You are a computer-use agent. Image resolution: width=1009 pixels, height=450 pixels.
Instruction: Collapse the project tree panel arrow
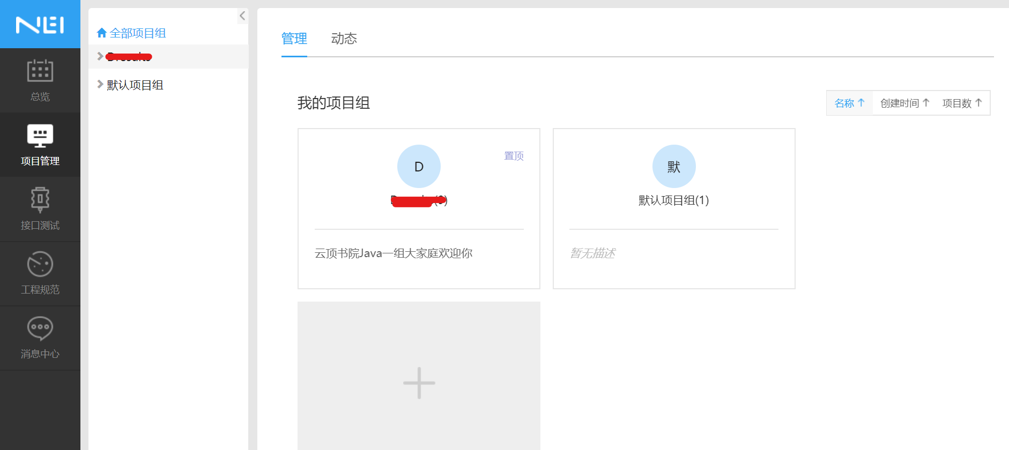coord(242,16)
